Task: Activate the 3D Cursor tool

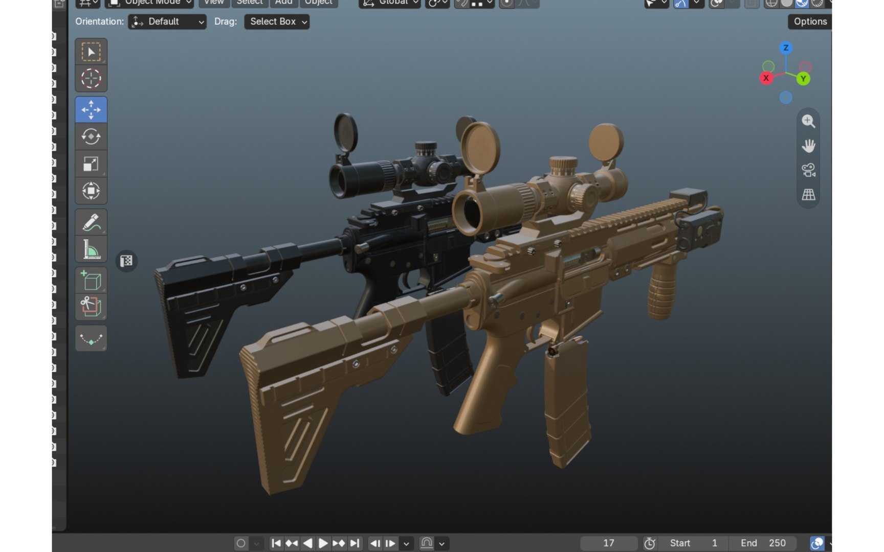Action: coord(91,78)
